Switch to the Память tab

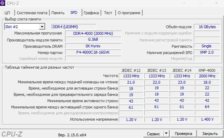(x=58, y=13)
